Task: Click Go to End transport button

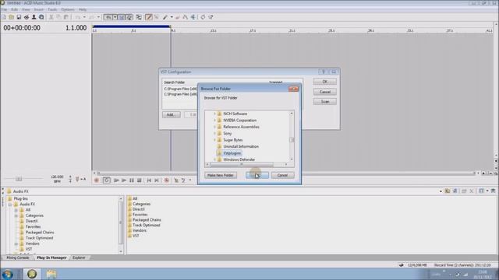Action: point(157,180)
